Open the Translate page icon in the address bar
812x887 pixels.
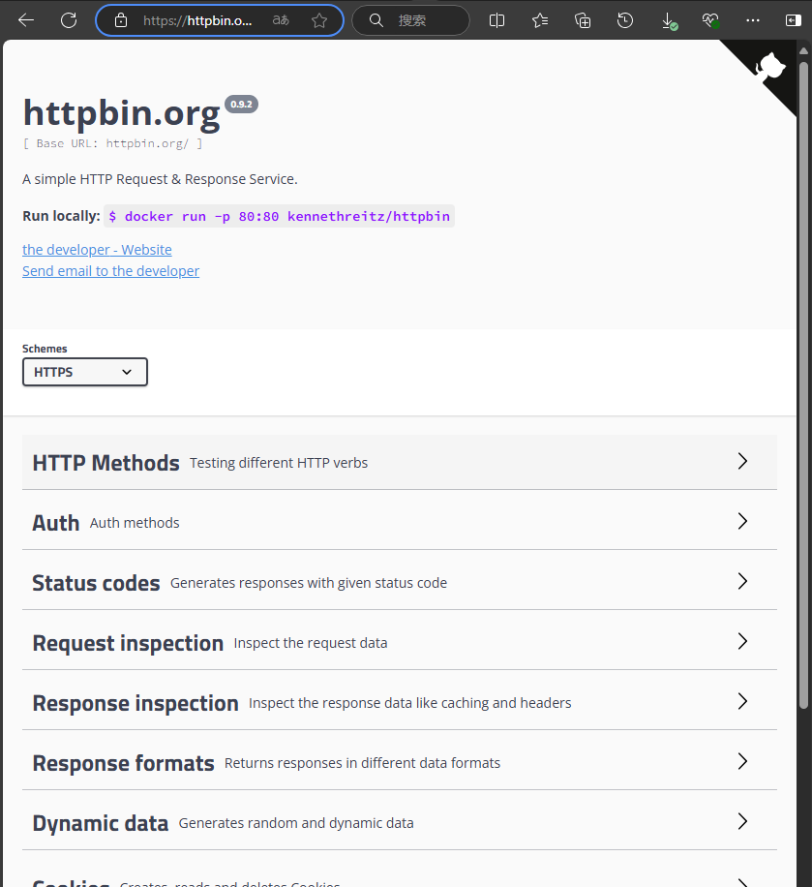click(280, 20)
